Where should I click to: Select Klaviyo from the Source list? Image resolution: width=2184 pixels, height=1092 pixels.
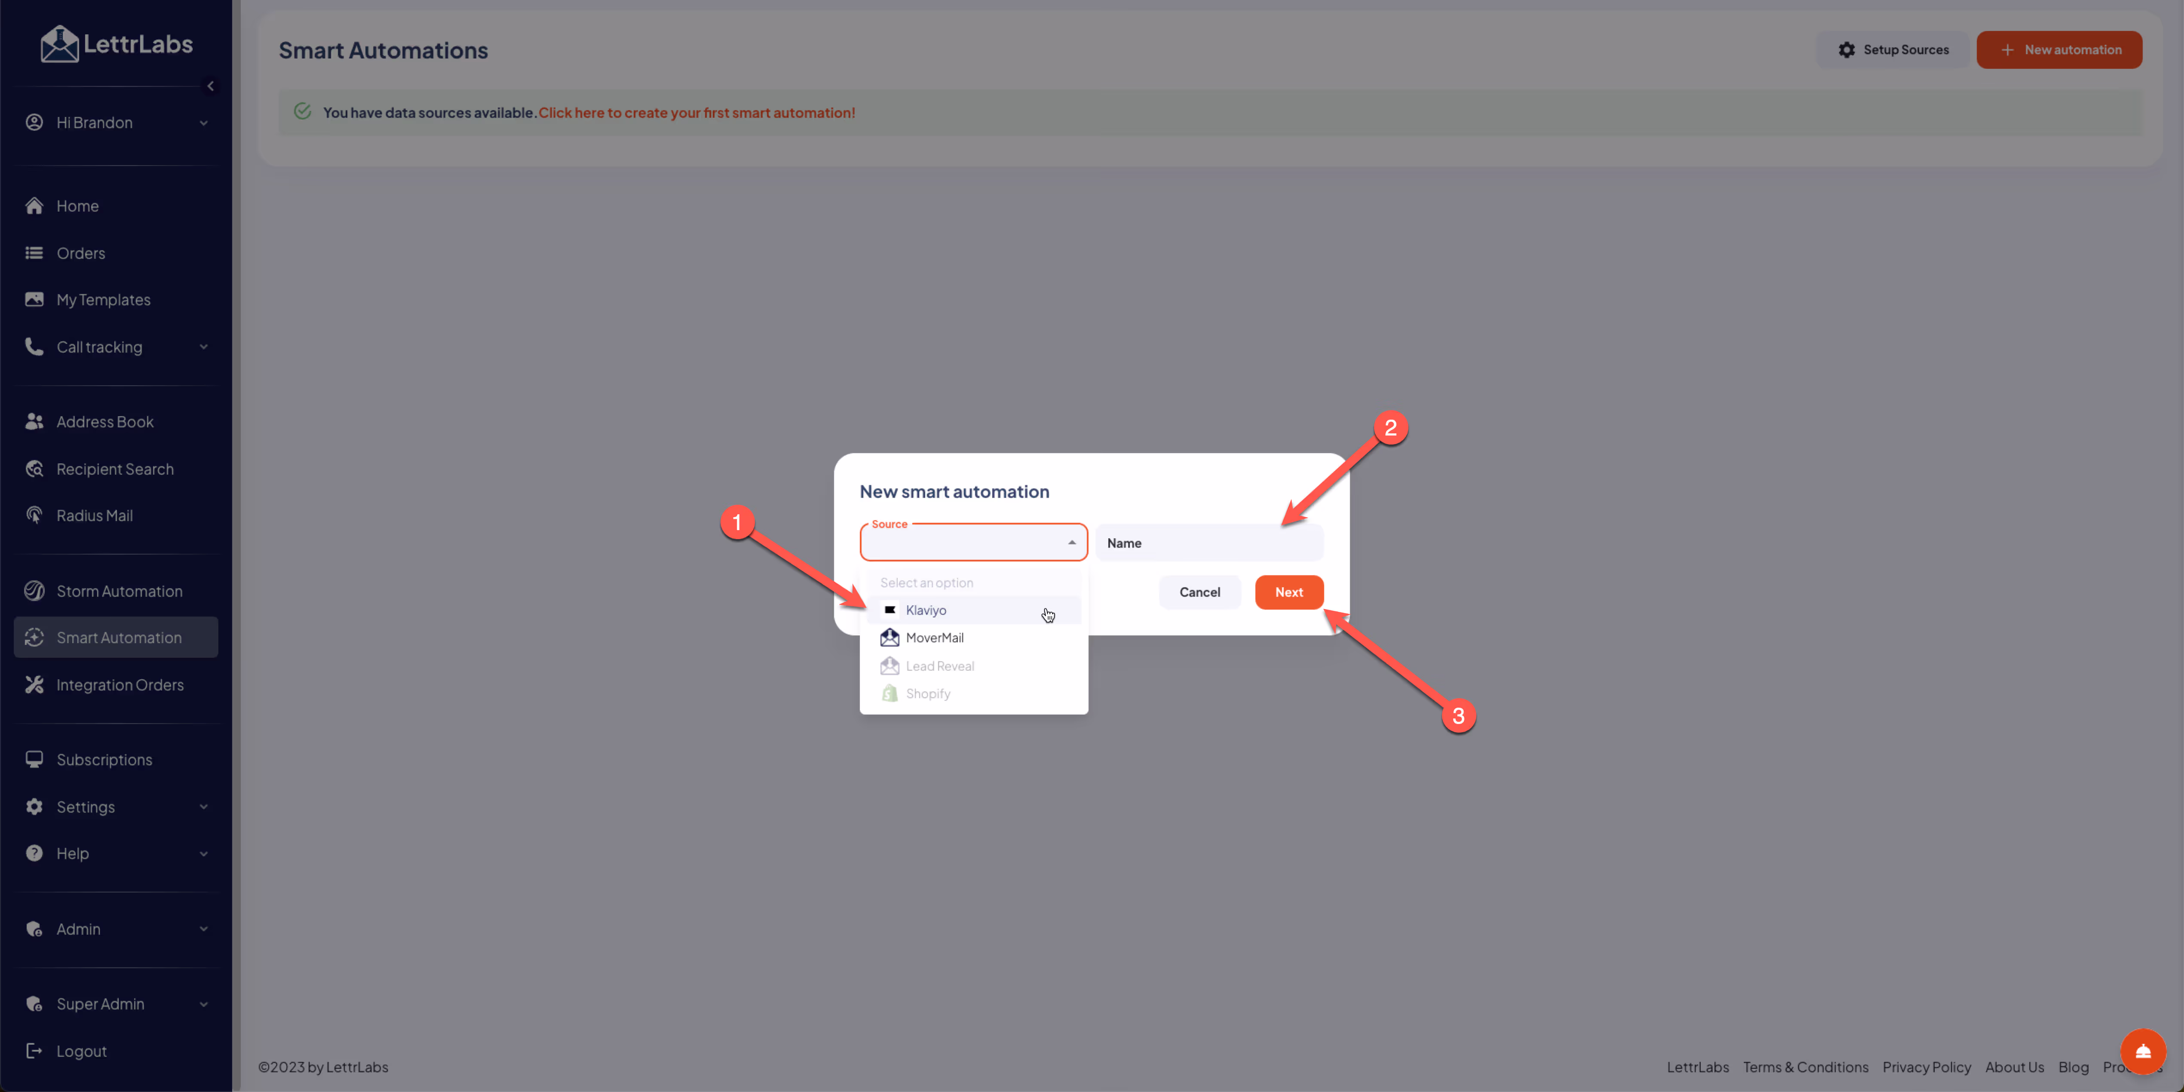coord(973,610)
